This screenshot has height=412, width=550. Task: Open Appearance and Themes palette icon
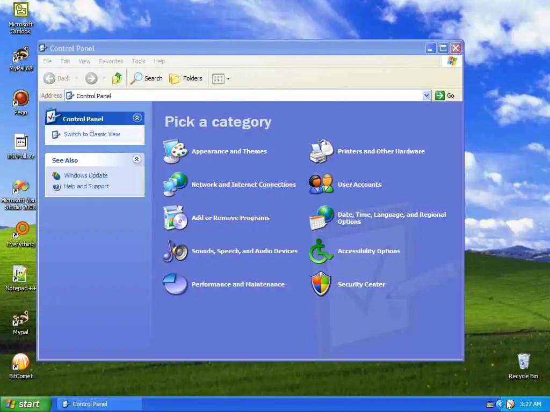(x=176, y=151)
